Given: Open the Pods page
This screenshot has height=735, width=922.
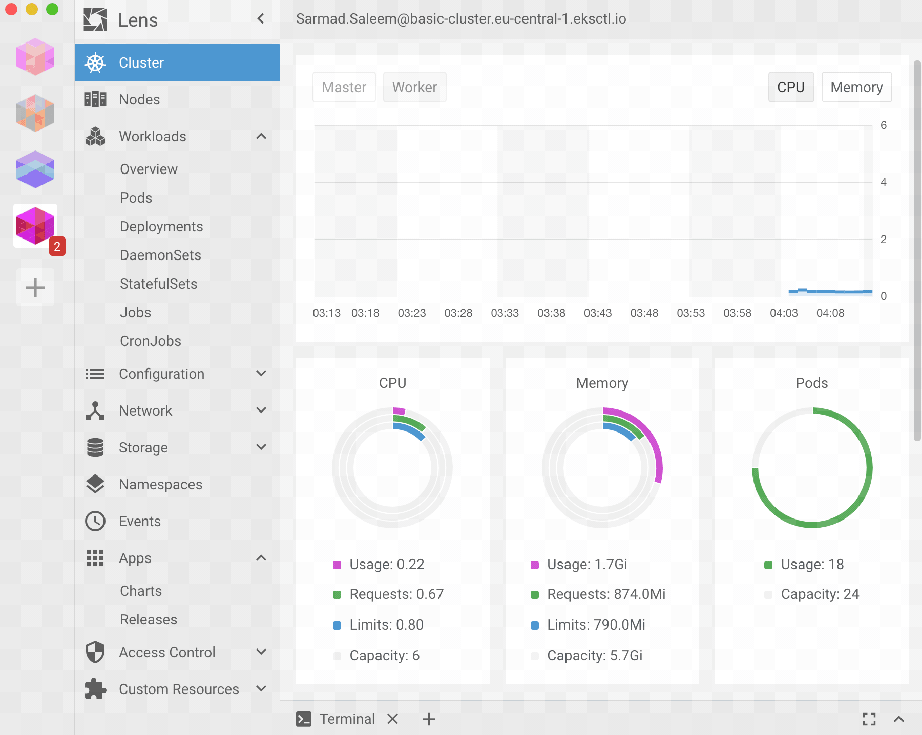Looking at the screenshot, I should click(136, 198).
